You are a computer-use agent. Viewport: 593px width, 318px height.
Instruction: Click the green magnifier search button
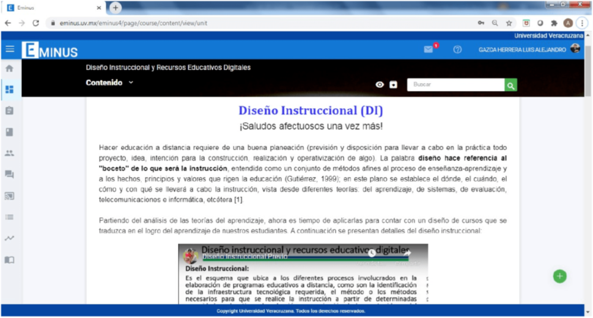[x=511, y=85]
